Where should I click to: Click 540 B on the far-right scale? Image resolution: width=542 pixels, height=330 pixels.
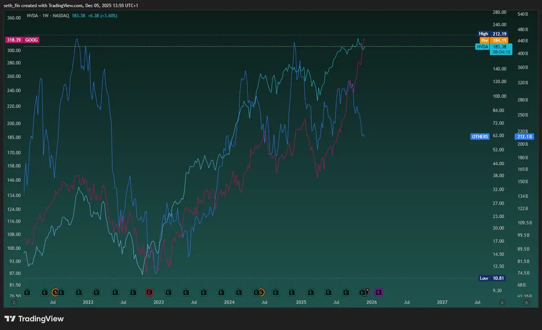point(523,14)
